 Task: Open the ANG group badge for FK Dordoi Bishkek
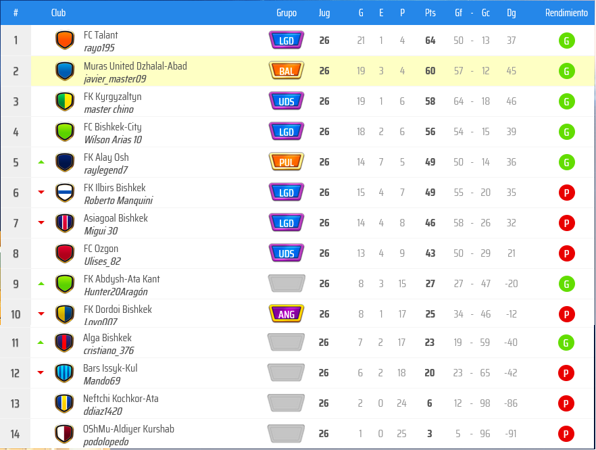pos(286,314)
